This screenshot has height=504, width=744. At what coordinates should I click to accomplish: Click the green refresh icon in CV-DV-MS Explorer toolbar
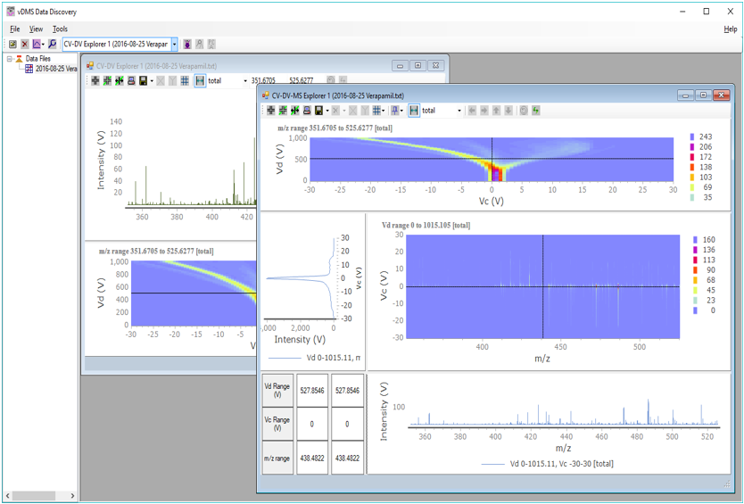click(536, 110)
